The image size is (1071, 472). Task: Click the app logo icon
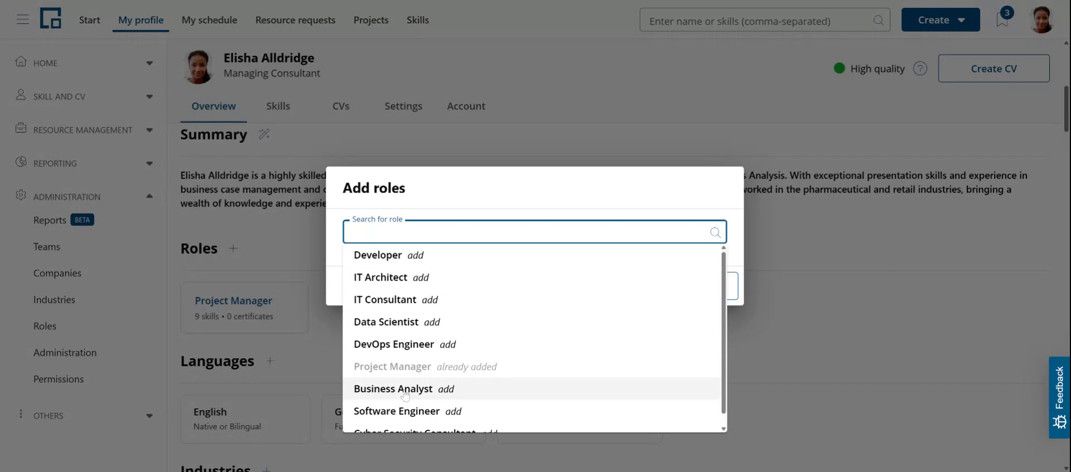click(50, 18)
